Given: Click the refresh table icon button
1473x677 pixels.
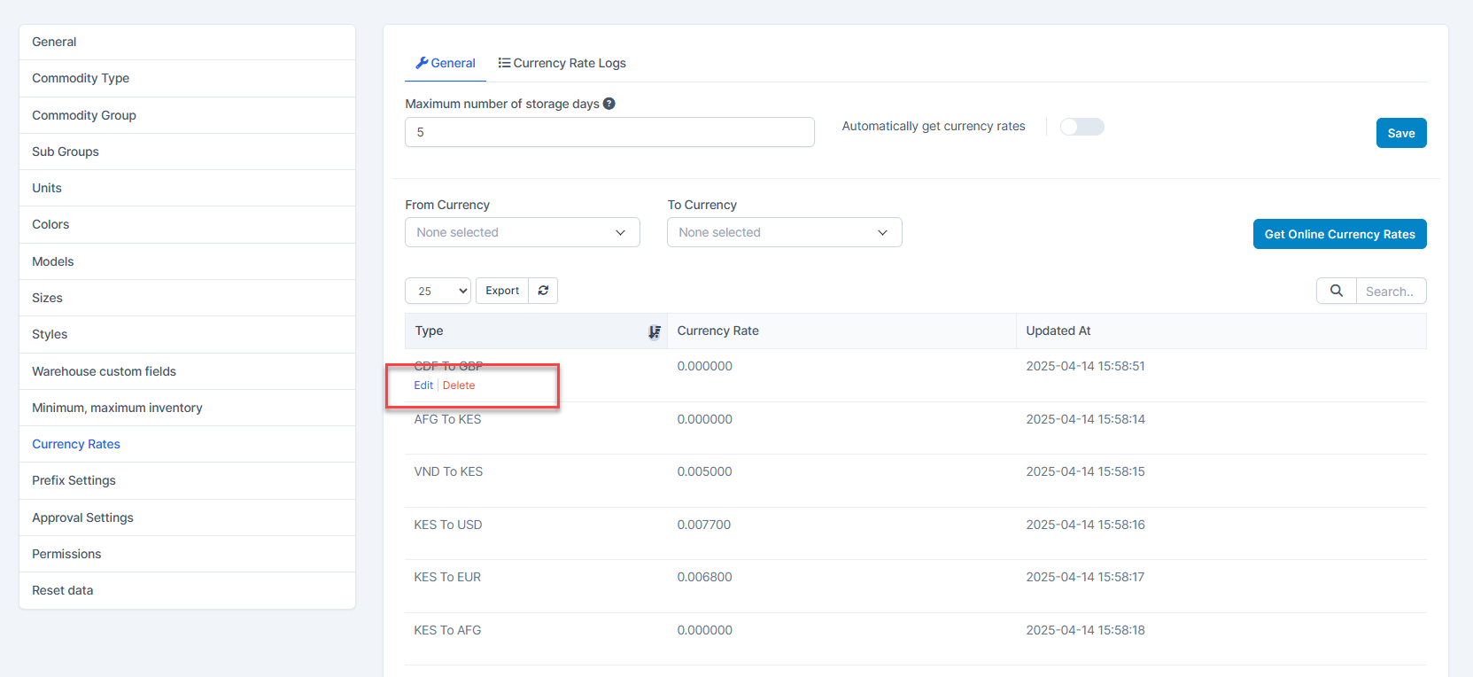Looking at the screenshot, I should (x=543, y=291).
